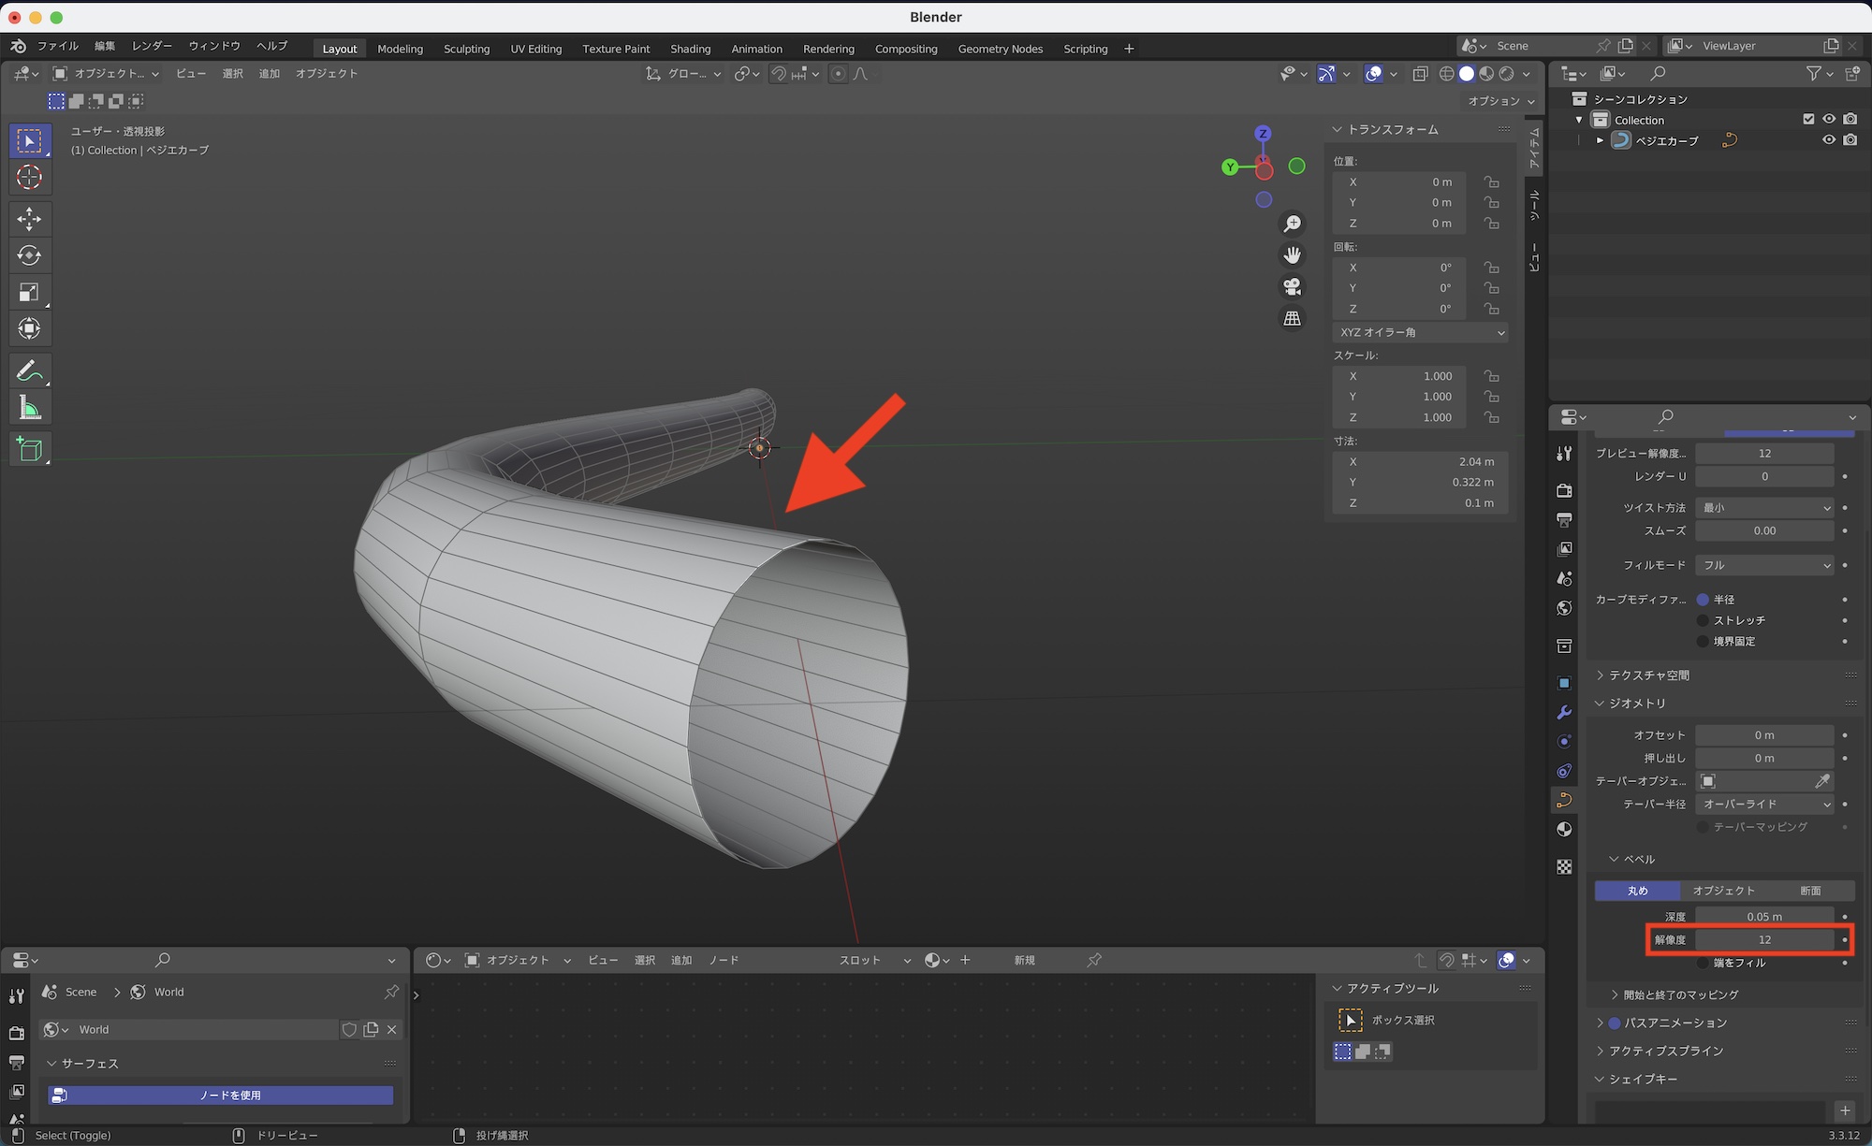The width and height of the screenshot is (1872, 1146).
Task: Select the Measure ruler tool
Action: [x=29, y=408]
